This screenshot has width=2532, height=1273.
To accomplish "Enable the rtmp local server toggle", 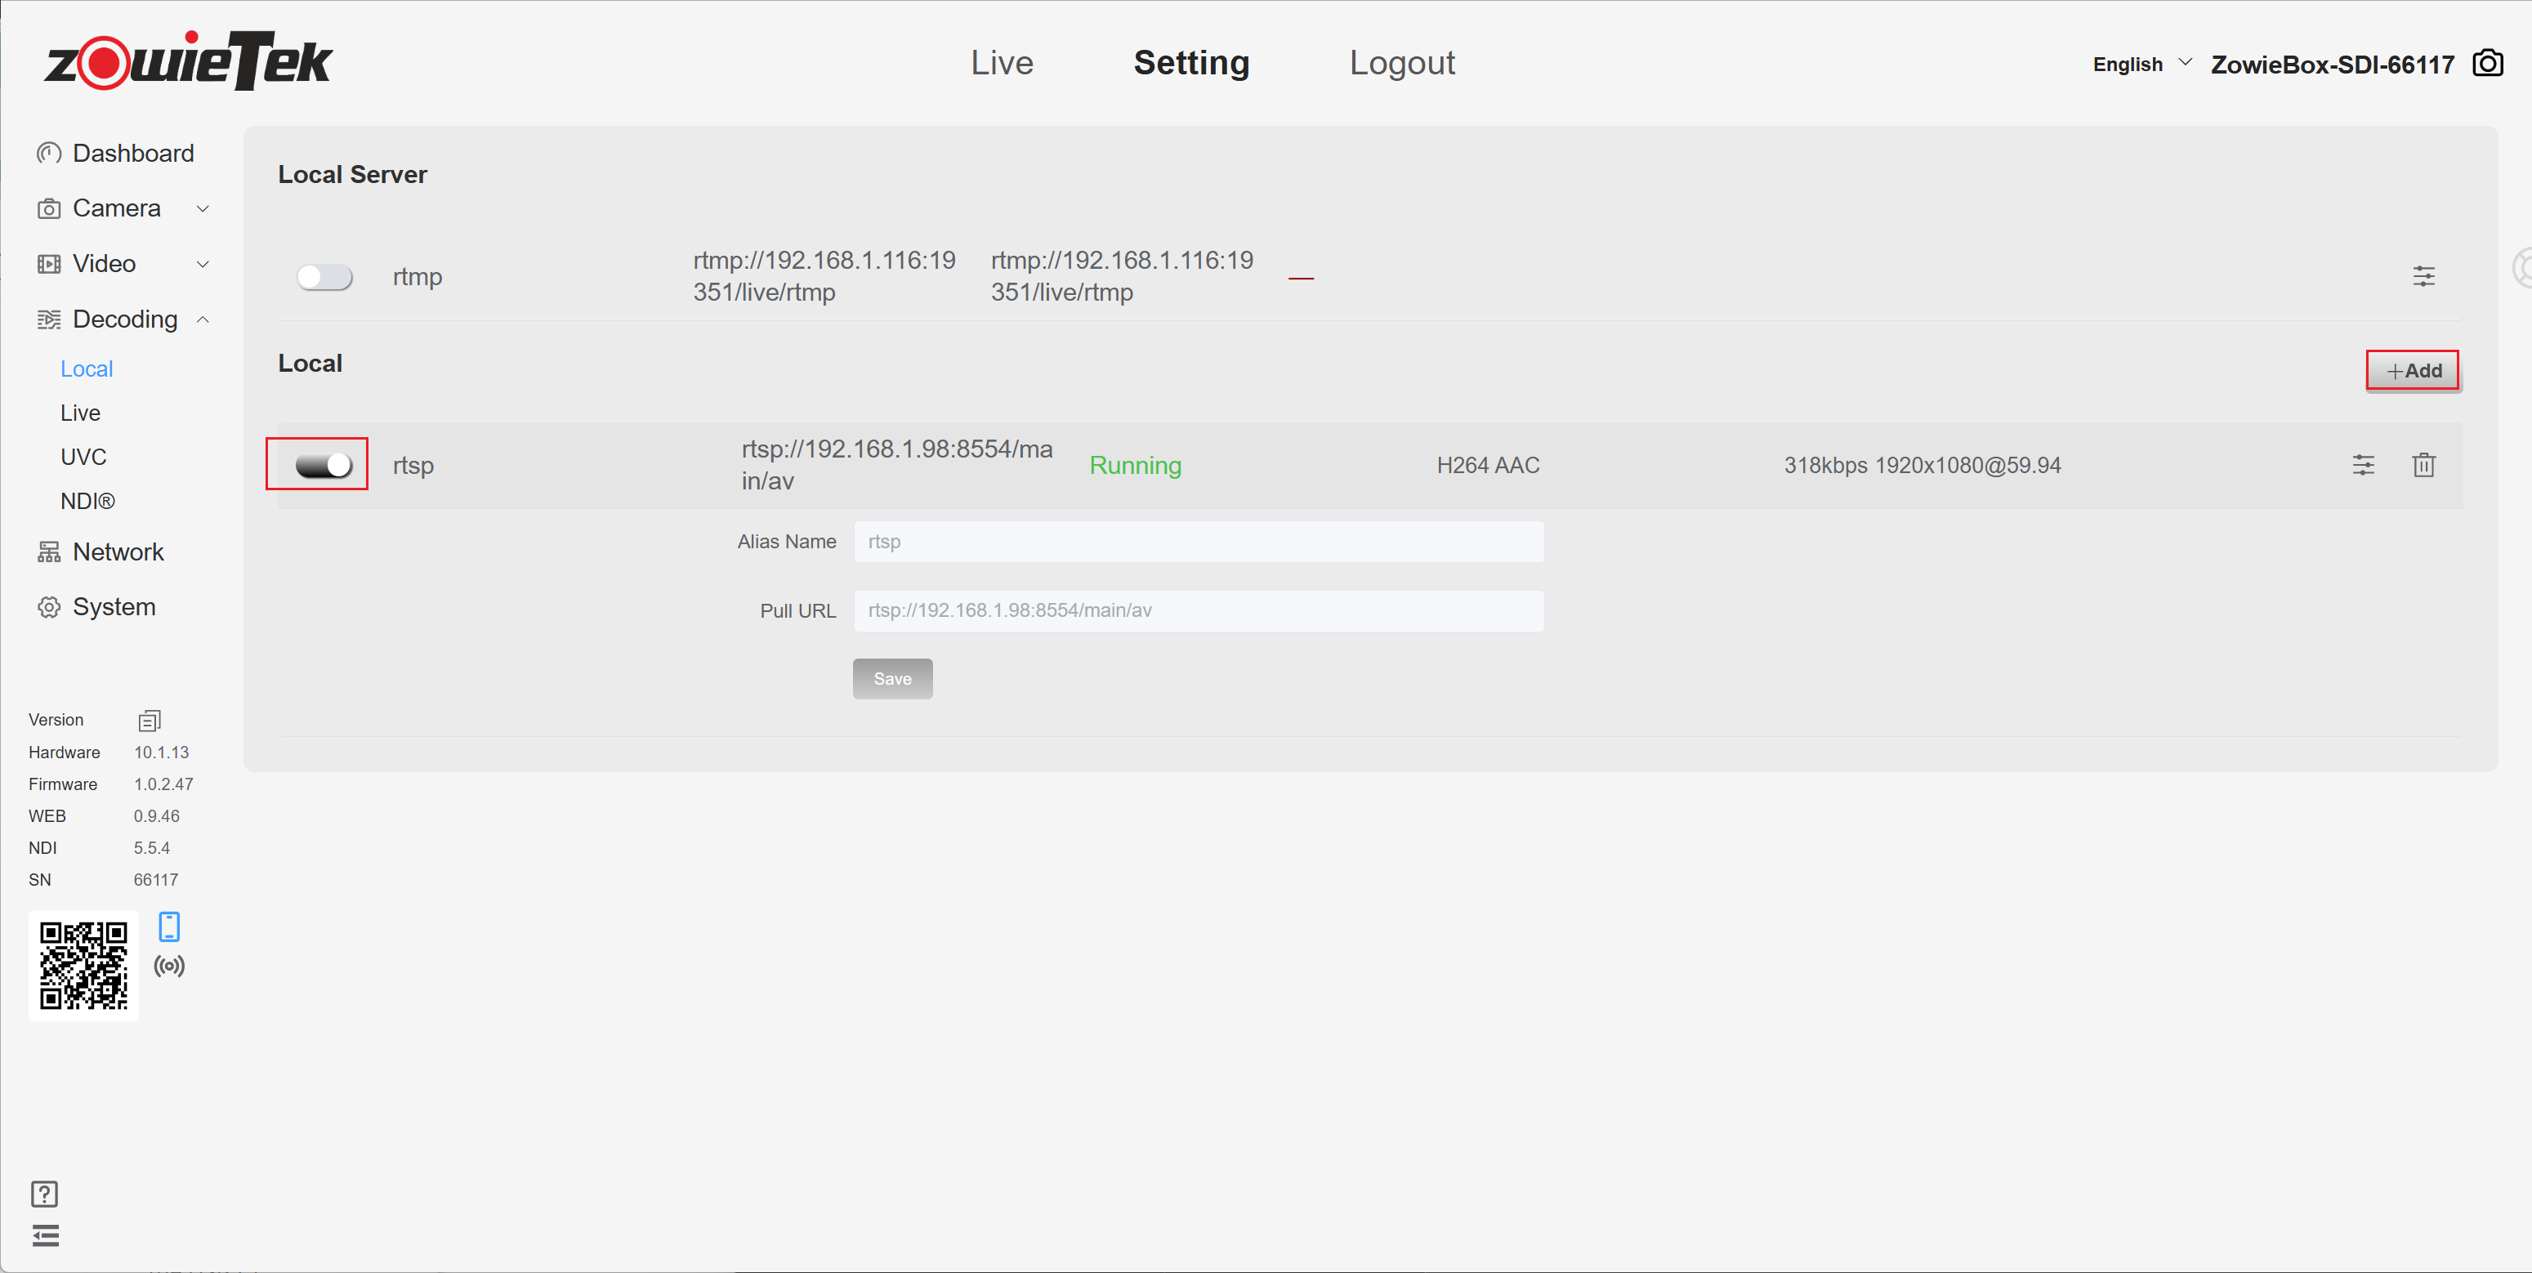I will 324,277.
